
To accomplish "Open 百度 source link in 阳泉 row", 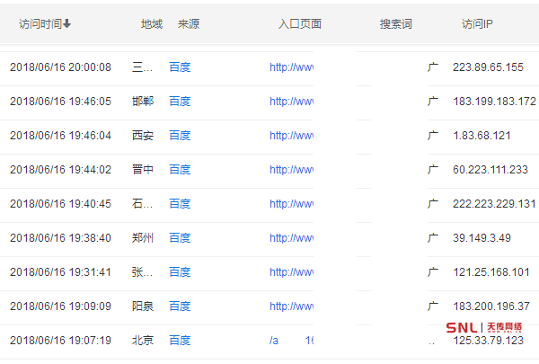I will pos(180,306).
